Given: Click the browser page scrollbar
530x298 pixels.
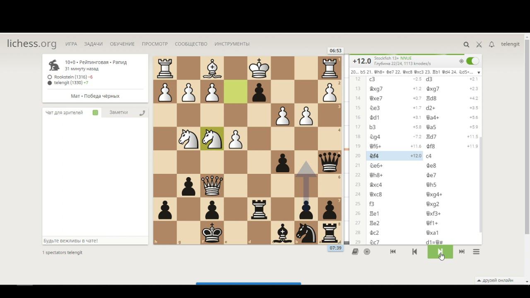Looking at the screenshot, I should [x=527, y=137].
